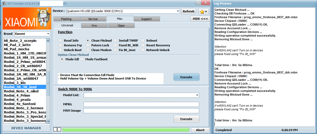
Task: Open the Brand dropdown
Action: pyautogui.click(x=48, y=34)
